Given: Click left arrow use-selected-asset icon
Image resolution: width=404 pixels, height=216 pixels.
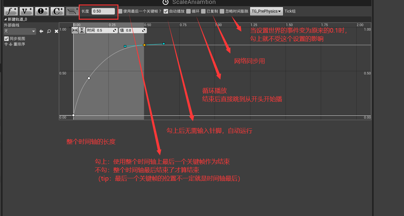Looking at the screenshot, I should coord(41,31).
